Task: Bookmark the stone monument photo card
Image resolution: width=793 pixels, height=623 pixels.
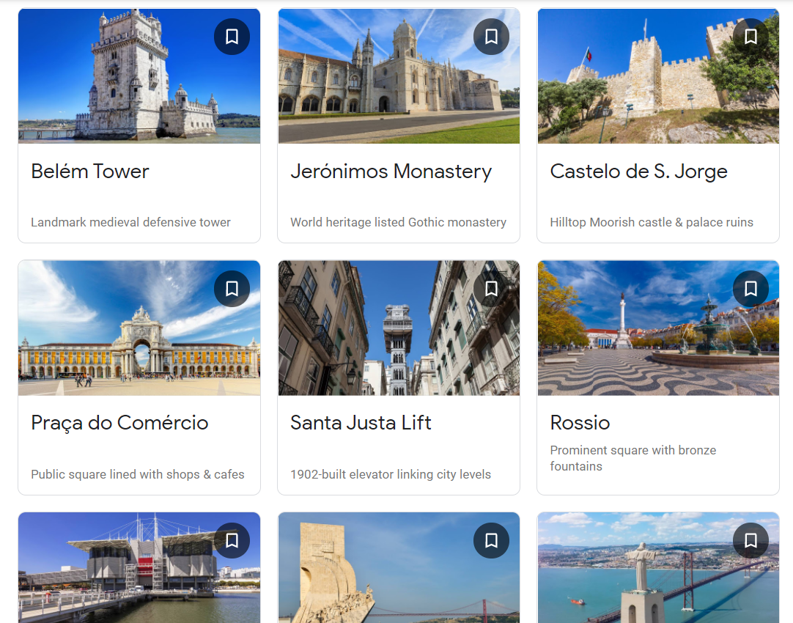Action: point(491,541)
